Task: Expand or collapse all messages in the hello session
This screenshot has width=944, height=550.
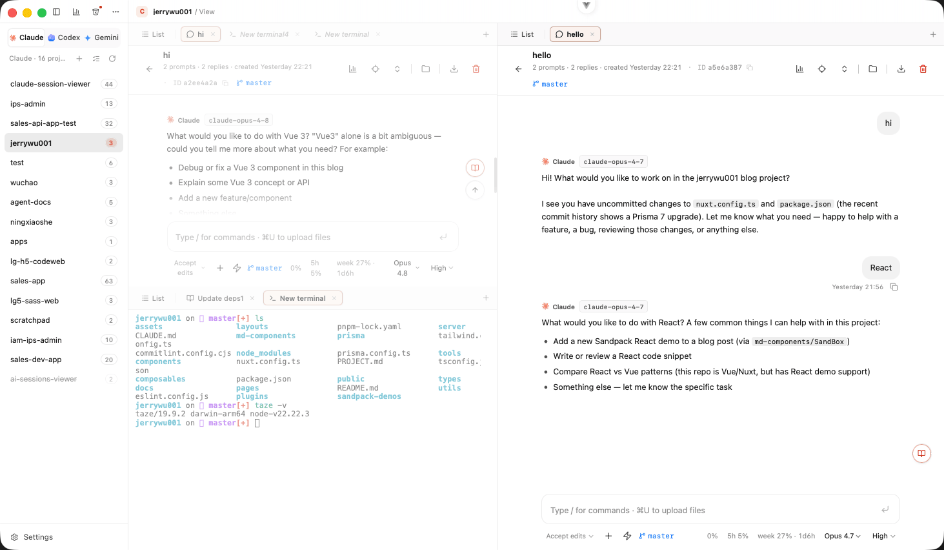Action: click(844, 69)
